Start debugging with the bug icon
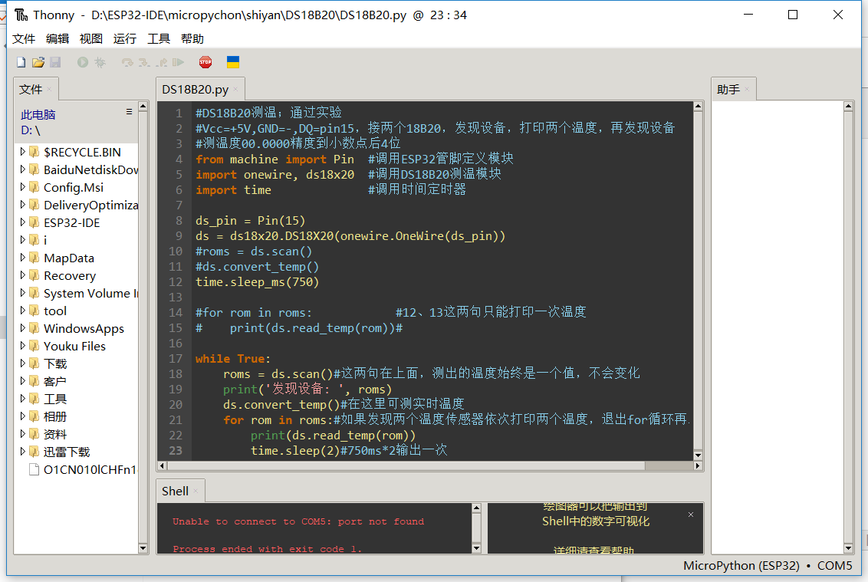The image size is (868, 582). coord(100,62)
